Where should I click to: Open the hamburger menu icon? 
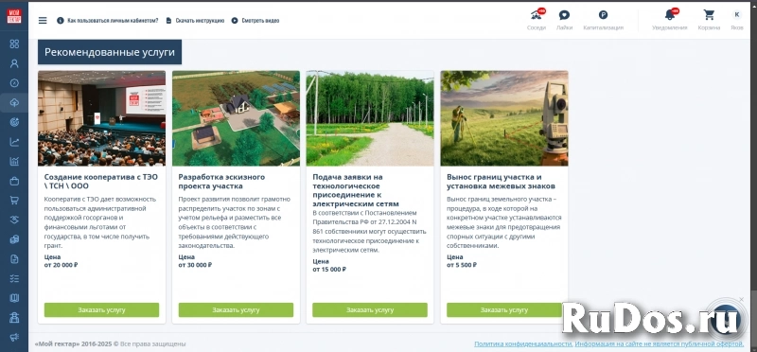(x=43, y=20)
